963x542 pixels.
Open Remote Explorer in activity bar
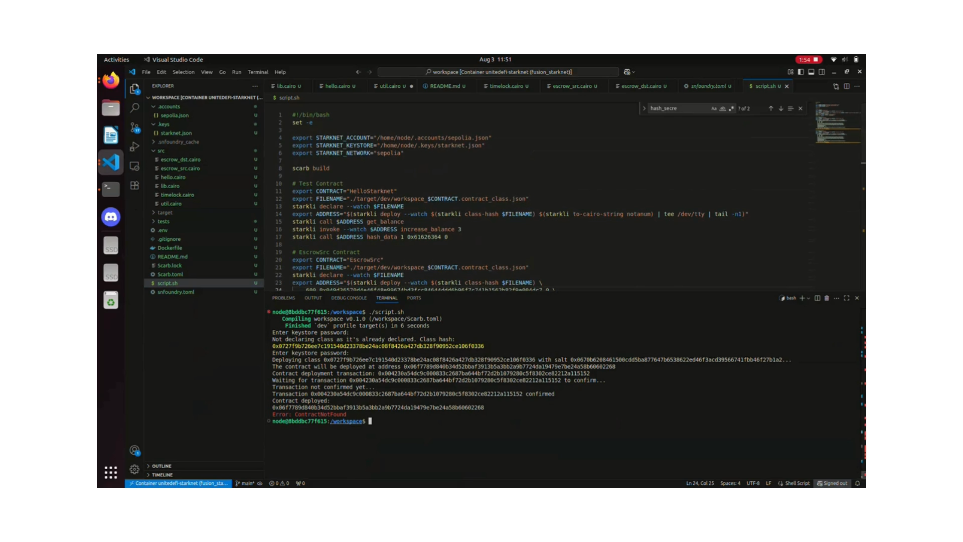[134, 166]
